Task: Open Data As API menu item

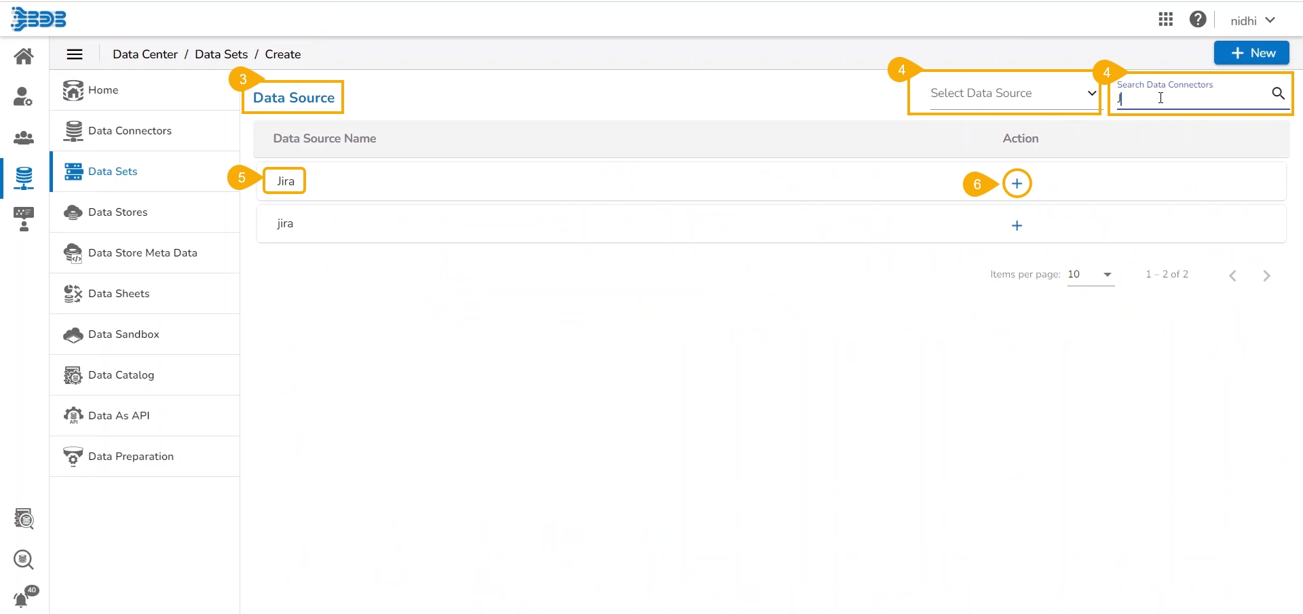Action: tap(145, 416)
